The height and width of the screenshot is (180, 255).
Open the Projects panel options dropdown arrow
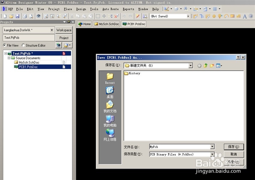point(64,22)
